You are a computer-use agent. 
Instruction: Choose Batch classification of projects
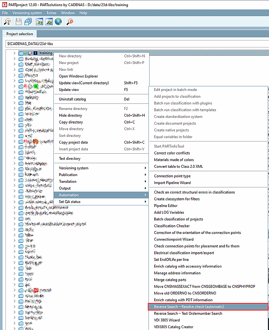point(208,219)
